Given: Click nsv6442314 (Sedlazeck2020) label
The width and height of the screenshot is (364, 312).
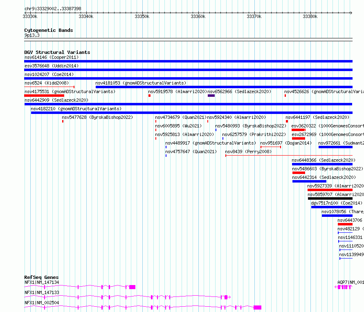Looking at the screenshot, I should tap(324, 177).
